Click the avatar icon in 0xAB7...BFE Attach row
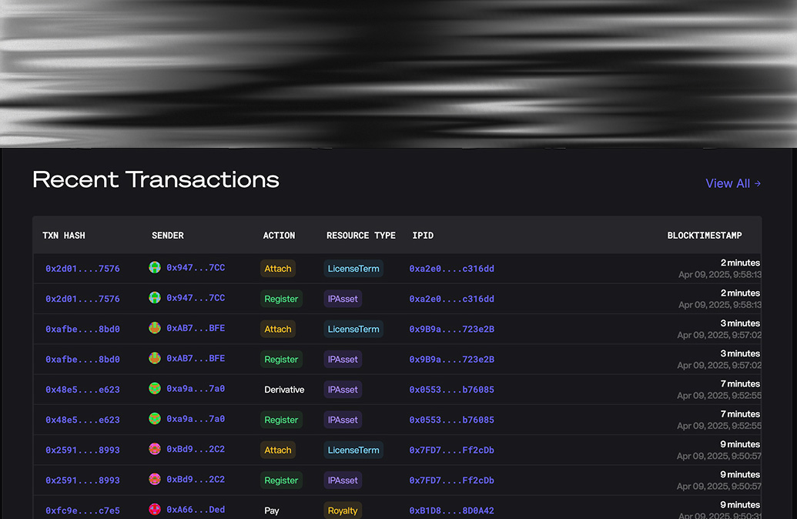The width and height of the screenshot is (797, 519). pos(155,328)
